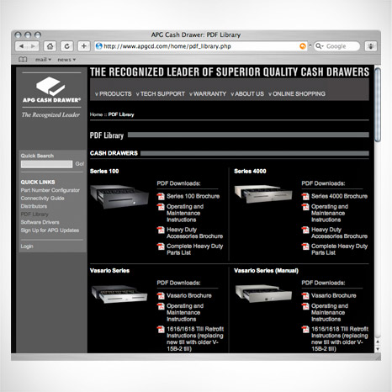Open the WARRANTY menu item

tap(208, 94)
